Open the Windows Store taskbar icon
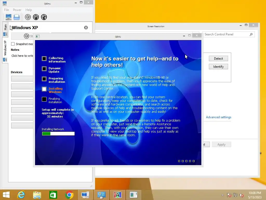266x200 pixels. (53, 195)
